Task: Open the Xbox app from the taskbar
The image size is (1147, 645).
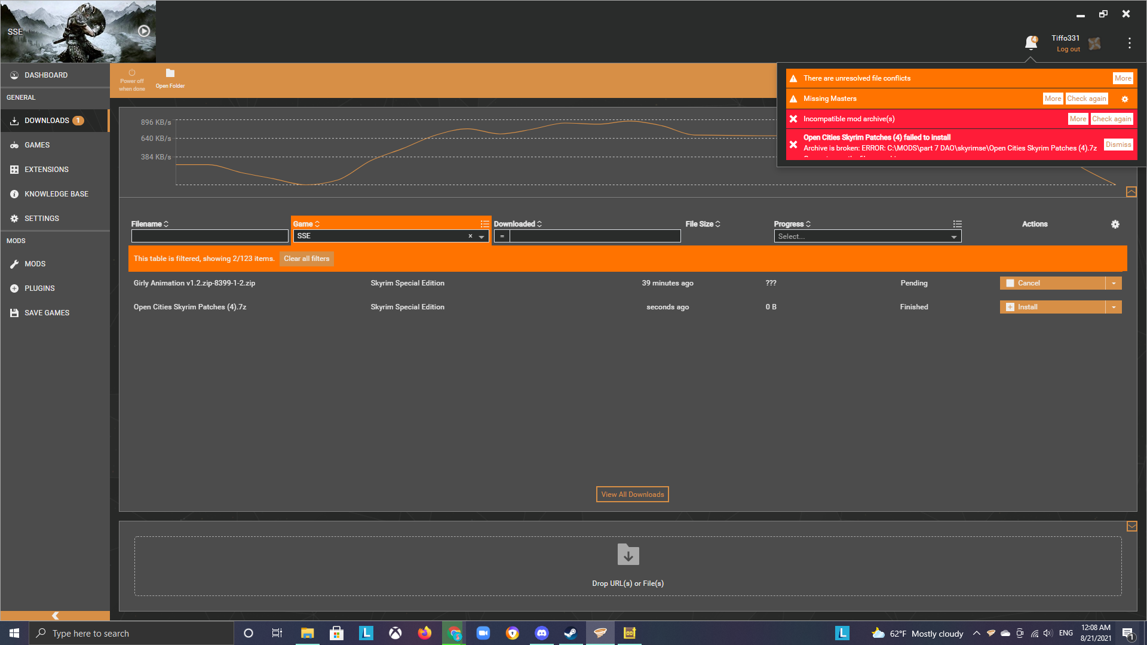Action: tap(395, 633)
